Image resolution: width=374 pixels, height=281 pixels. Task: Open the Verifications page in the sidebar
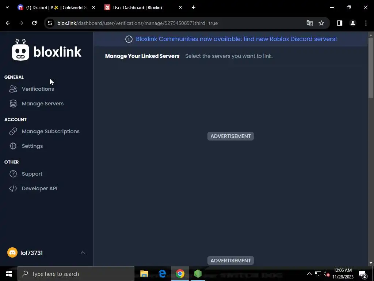[38, 89]
